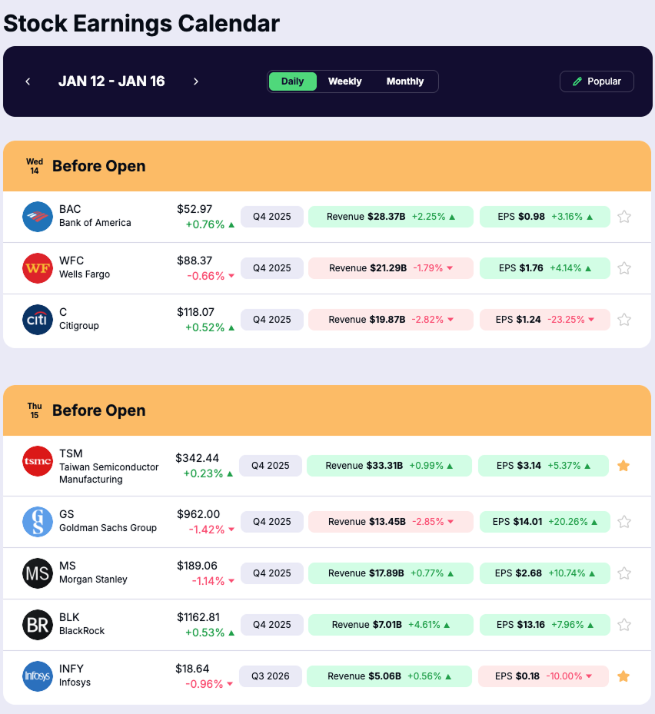Screen dimensions: 655x714
Task: Toggle the star on Morgan Stanley row
Action: [x=624, y=573]
